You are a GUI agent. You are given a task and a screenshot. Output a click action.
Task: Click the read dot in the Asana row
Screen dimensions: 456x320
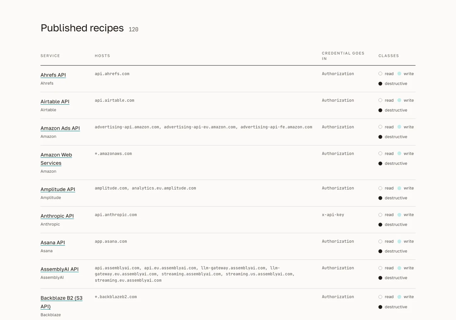click(x=380, y=241)
